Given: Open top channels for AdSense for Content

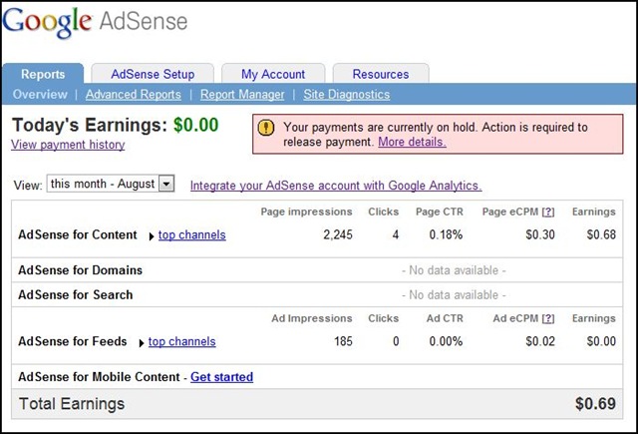Looking at the screenshot, I should tap(191, 235).
